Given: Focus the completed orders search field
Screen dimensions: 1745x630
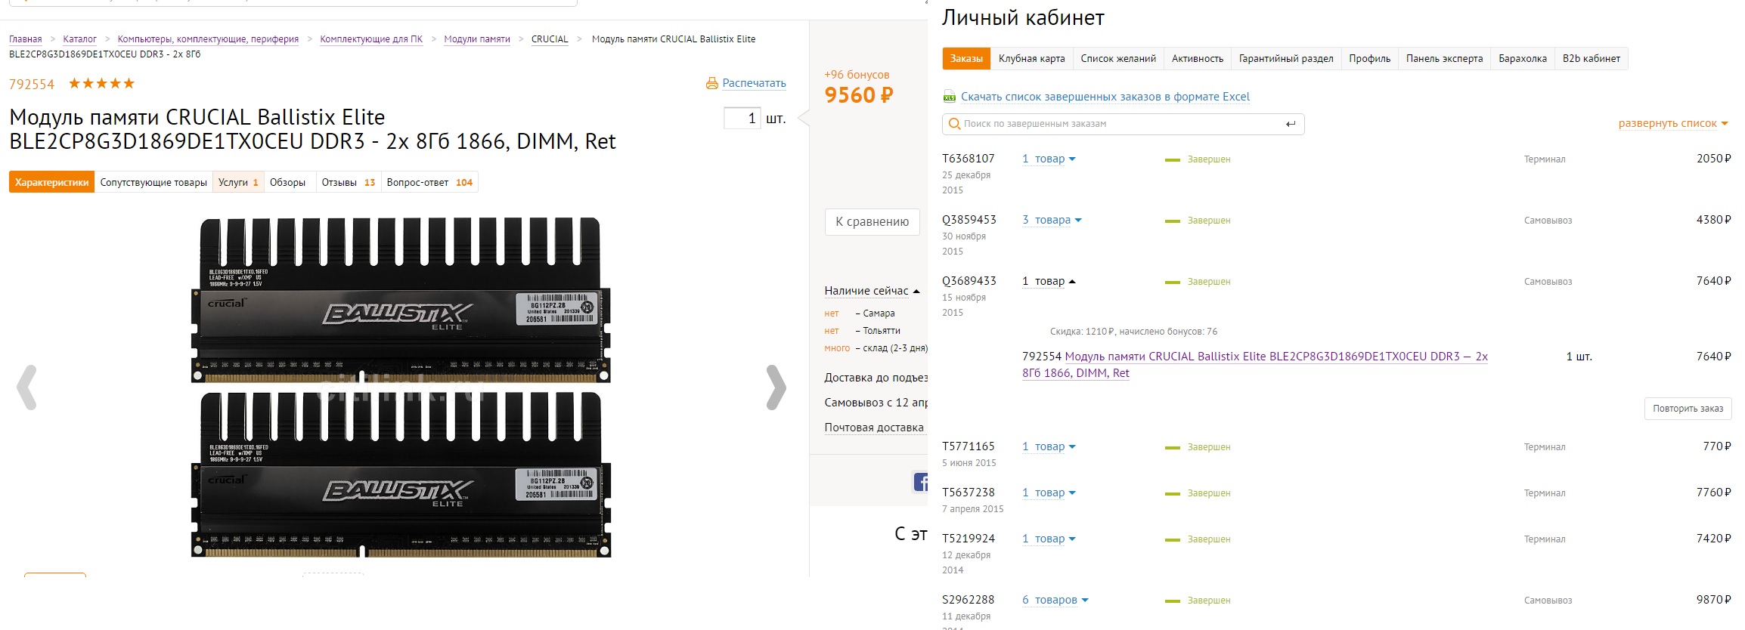Looking at the screenshot, I should (1119, 124).
